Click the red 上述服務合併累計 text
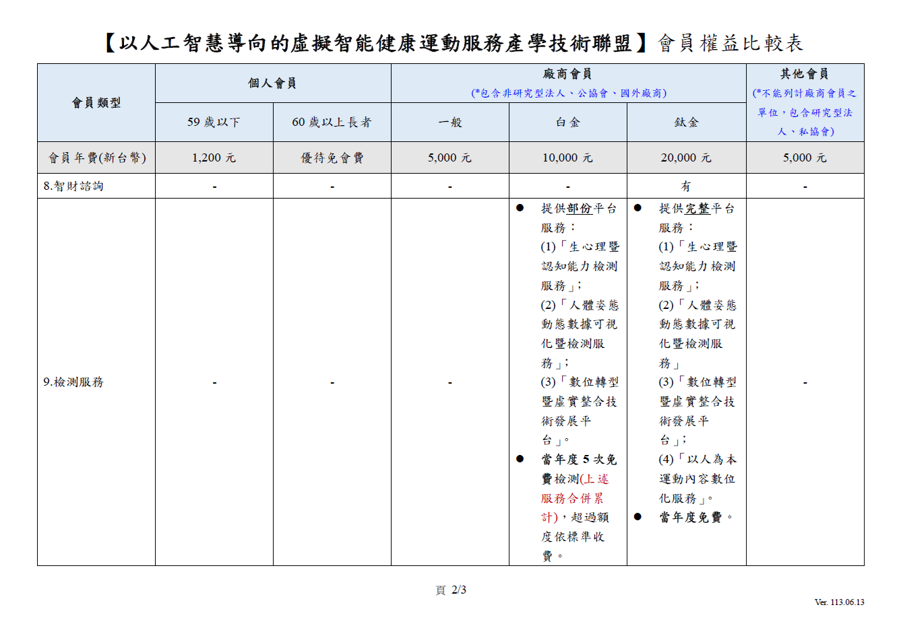Viewport: 901px width, 634px height. (x=572, y=498)
